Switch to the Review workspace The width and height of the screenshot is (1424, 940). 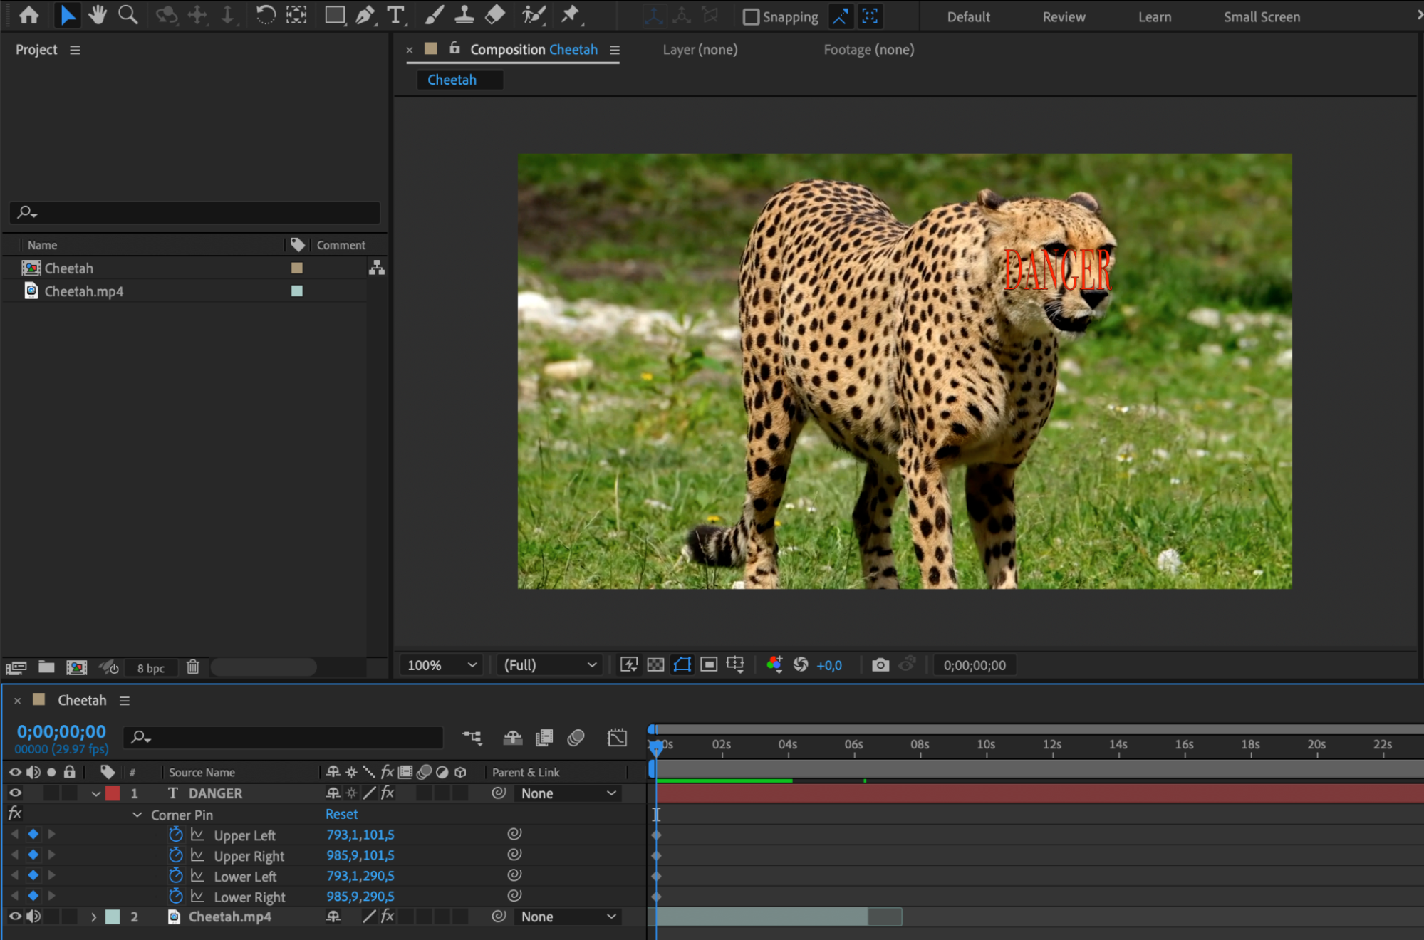(x=1064, y=16)
